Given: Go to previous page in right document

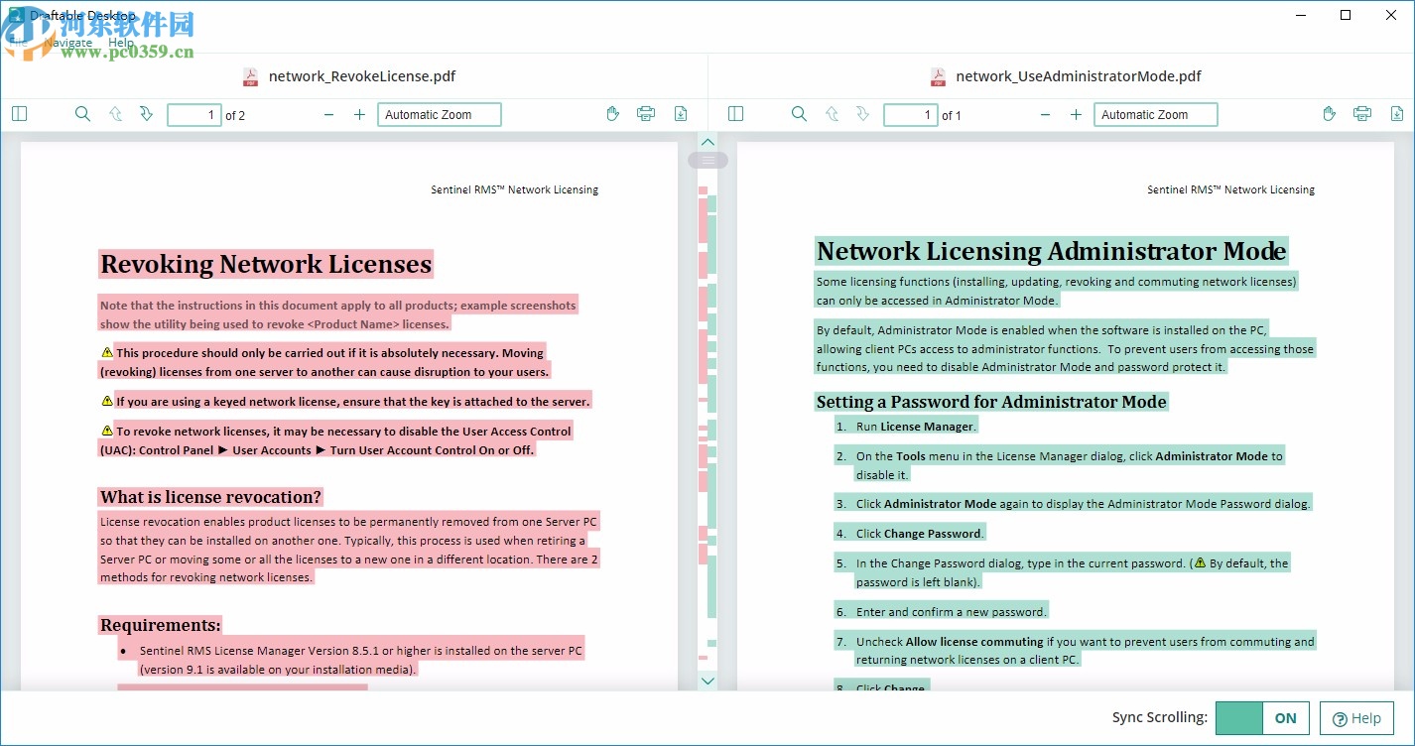Looking at the screenshot, I should (832, 114).
